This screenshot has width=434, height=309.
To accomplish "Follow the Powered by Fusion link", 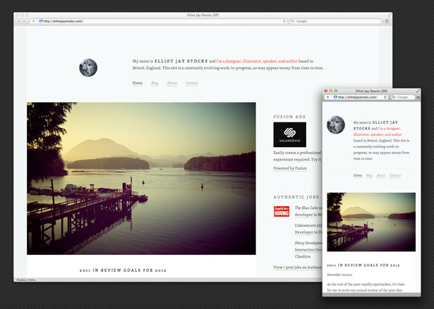I will tap(289, 168).
